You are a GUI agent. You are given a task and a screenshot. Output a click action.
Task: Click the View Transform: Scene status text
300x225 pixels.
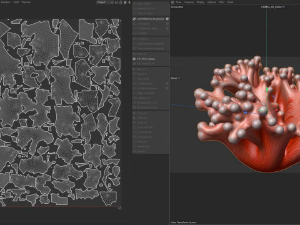point(183,222)
